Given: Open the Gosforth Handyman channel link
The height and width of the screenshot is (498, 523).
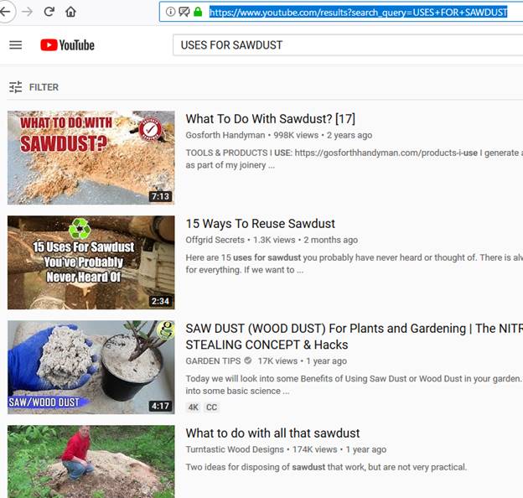Looking at the screenshot, I should 225,135.
